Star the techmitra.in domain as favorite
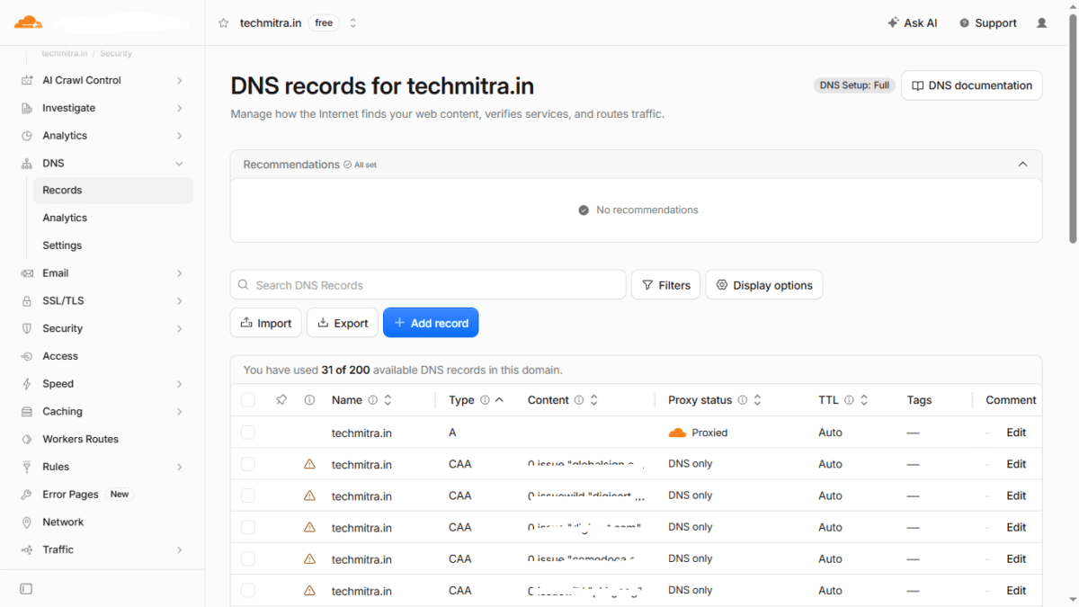Image resolution: width=1079 pixels, height=607 pixels. coord(223,23)
